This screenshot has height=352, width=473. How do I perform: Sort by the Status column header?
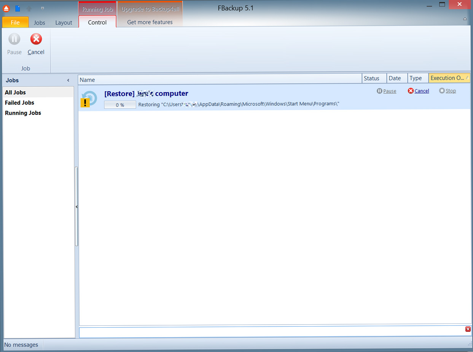374,78
